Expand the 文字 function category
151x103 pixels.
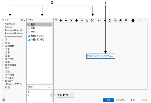(3, 53)
